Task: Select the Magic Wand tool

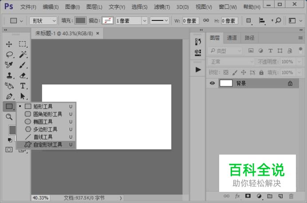Action: tap(23, 55)
